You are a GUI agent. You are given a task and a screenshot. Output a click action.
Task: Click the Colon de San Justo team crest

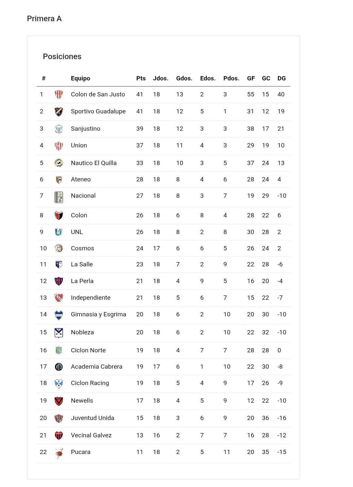(59, 94)
